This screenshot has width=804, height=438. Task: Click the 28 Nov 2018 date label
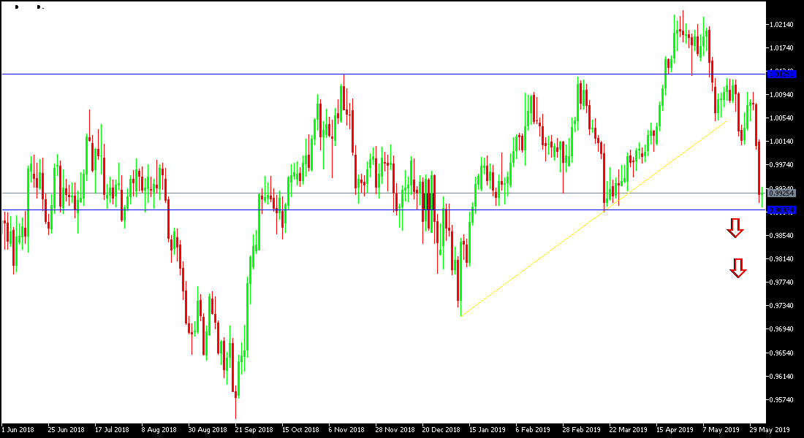click(394, 430)
